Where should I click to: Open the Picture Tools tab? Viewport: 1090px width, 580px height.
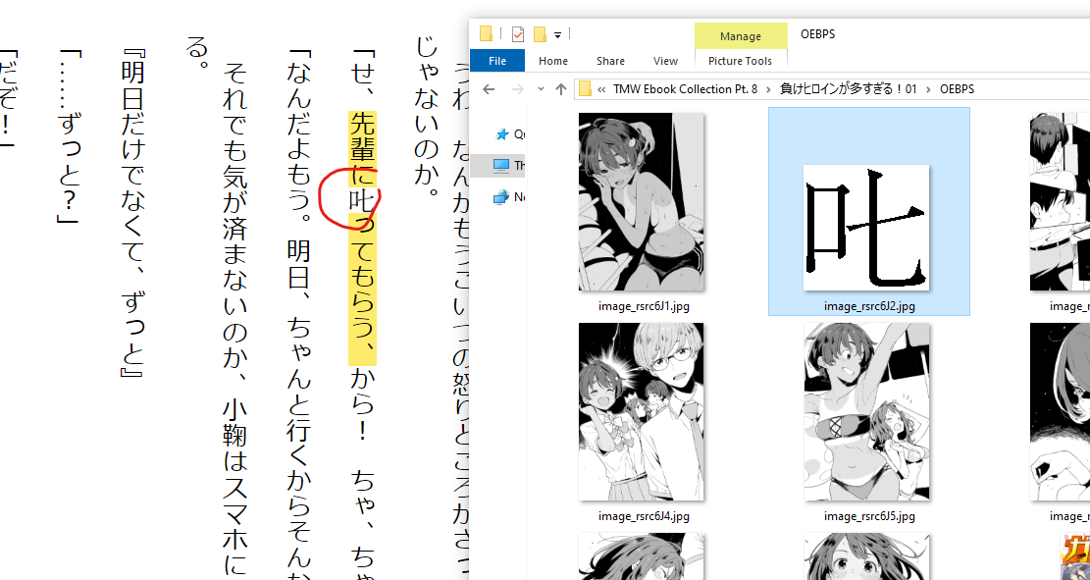741,61
